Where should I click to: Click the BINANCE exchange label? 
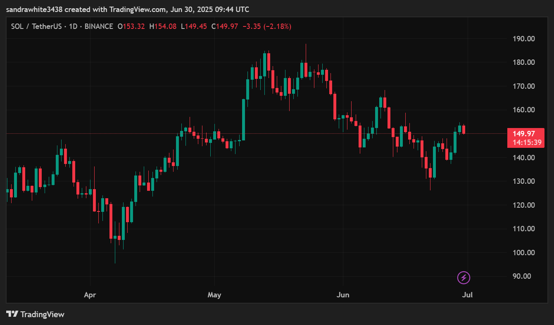[99, 26]
